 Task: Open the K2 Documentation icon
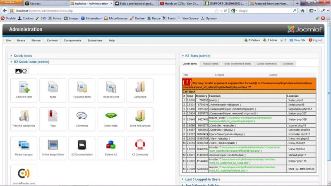82,148
